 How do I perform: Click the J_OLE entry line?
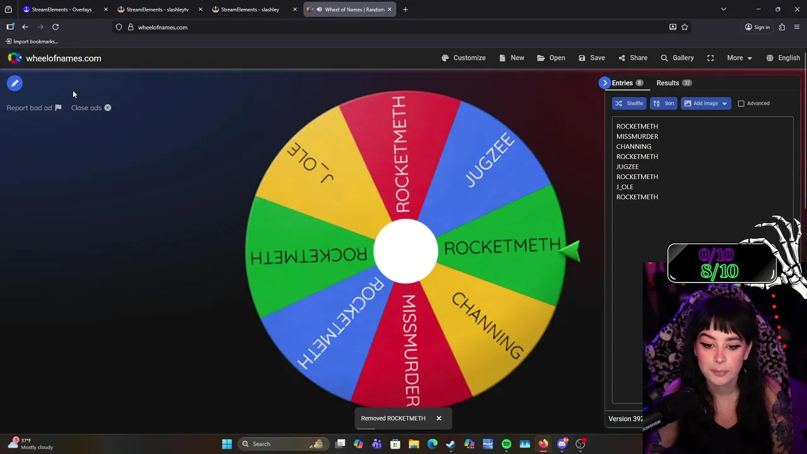(624, 187)
